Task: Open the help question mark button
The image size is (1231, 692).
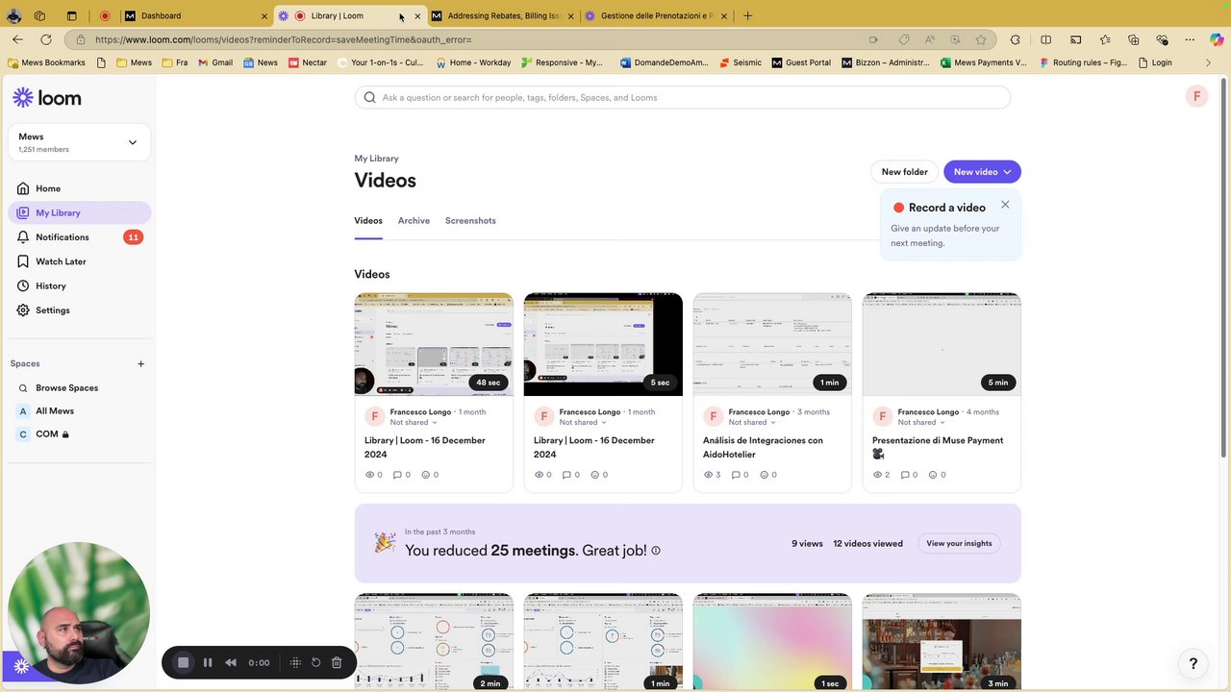Action: tap(1193, 663)
